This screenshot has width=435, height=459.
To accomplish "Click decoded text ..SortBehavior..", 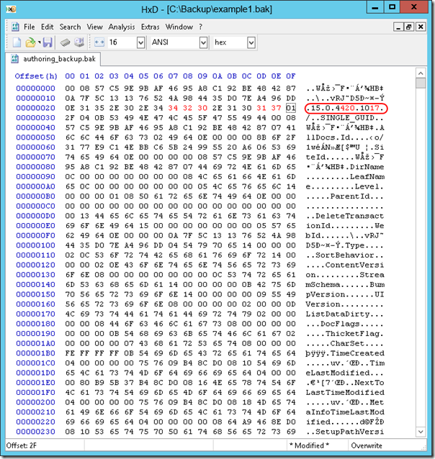I will (x=345, y=255).
